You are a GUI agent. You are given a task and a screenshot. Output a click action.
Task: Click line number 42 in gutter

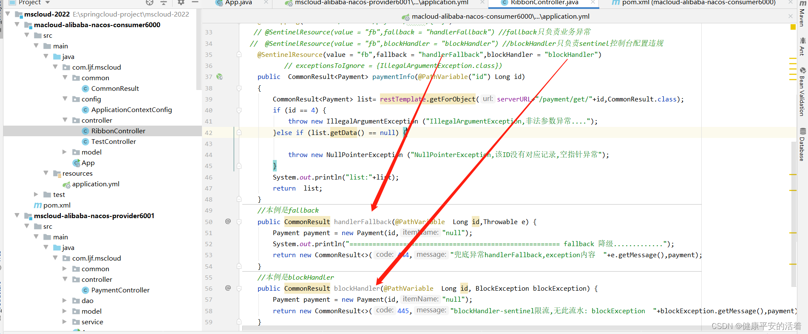209,132
